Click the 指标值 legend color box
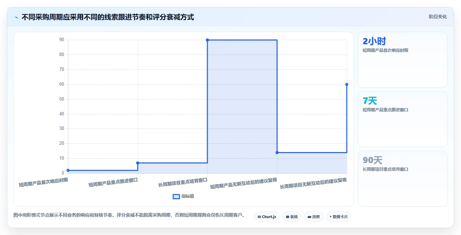Screen dimensions: 461x235 coord(176,196)
